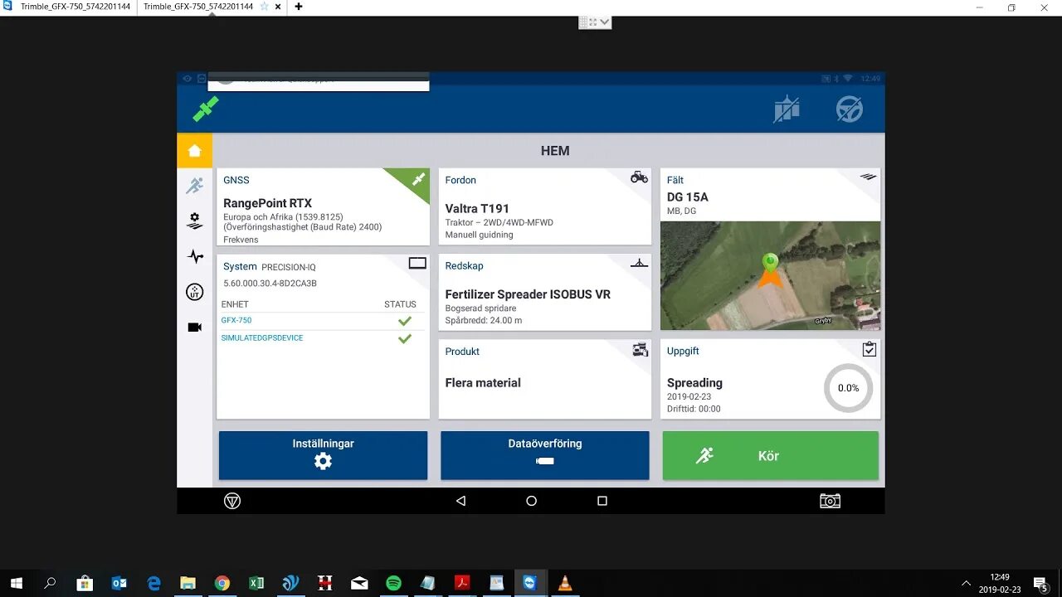Click the field layers icon on the Fält card
This screenshot has width=1062, height=597.
click(868, 177)
